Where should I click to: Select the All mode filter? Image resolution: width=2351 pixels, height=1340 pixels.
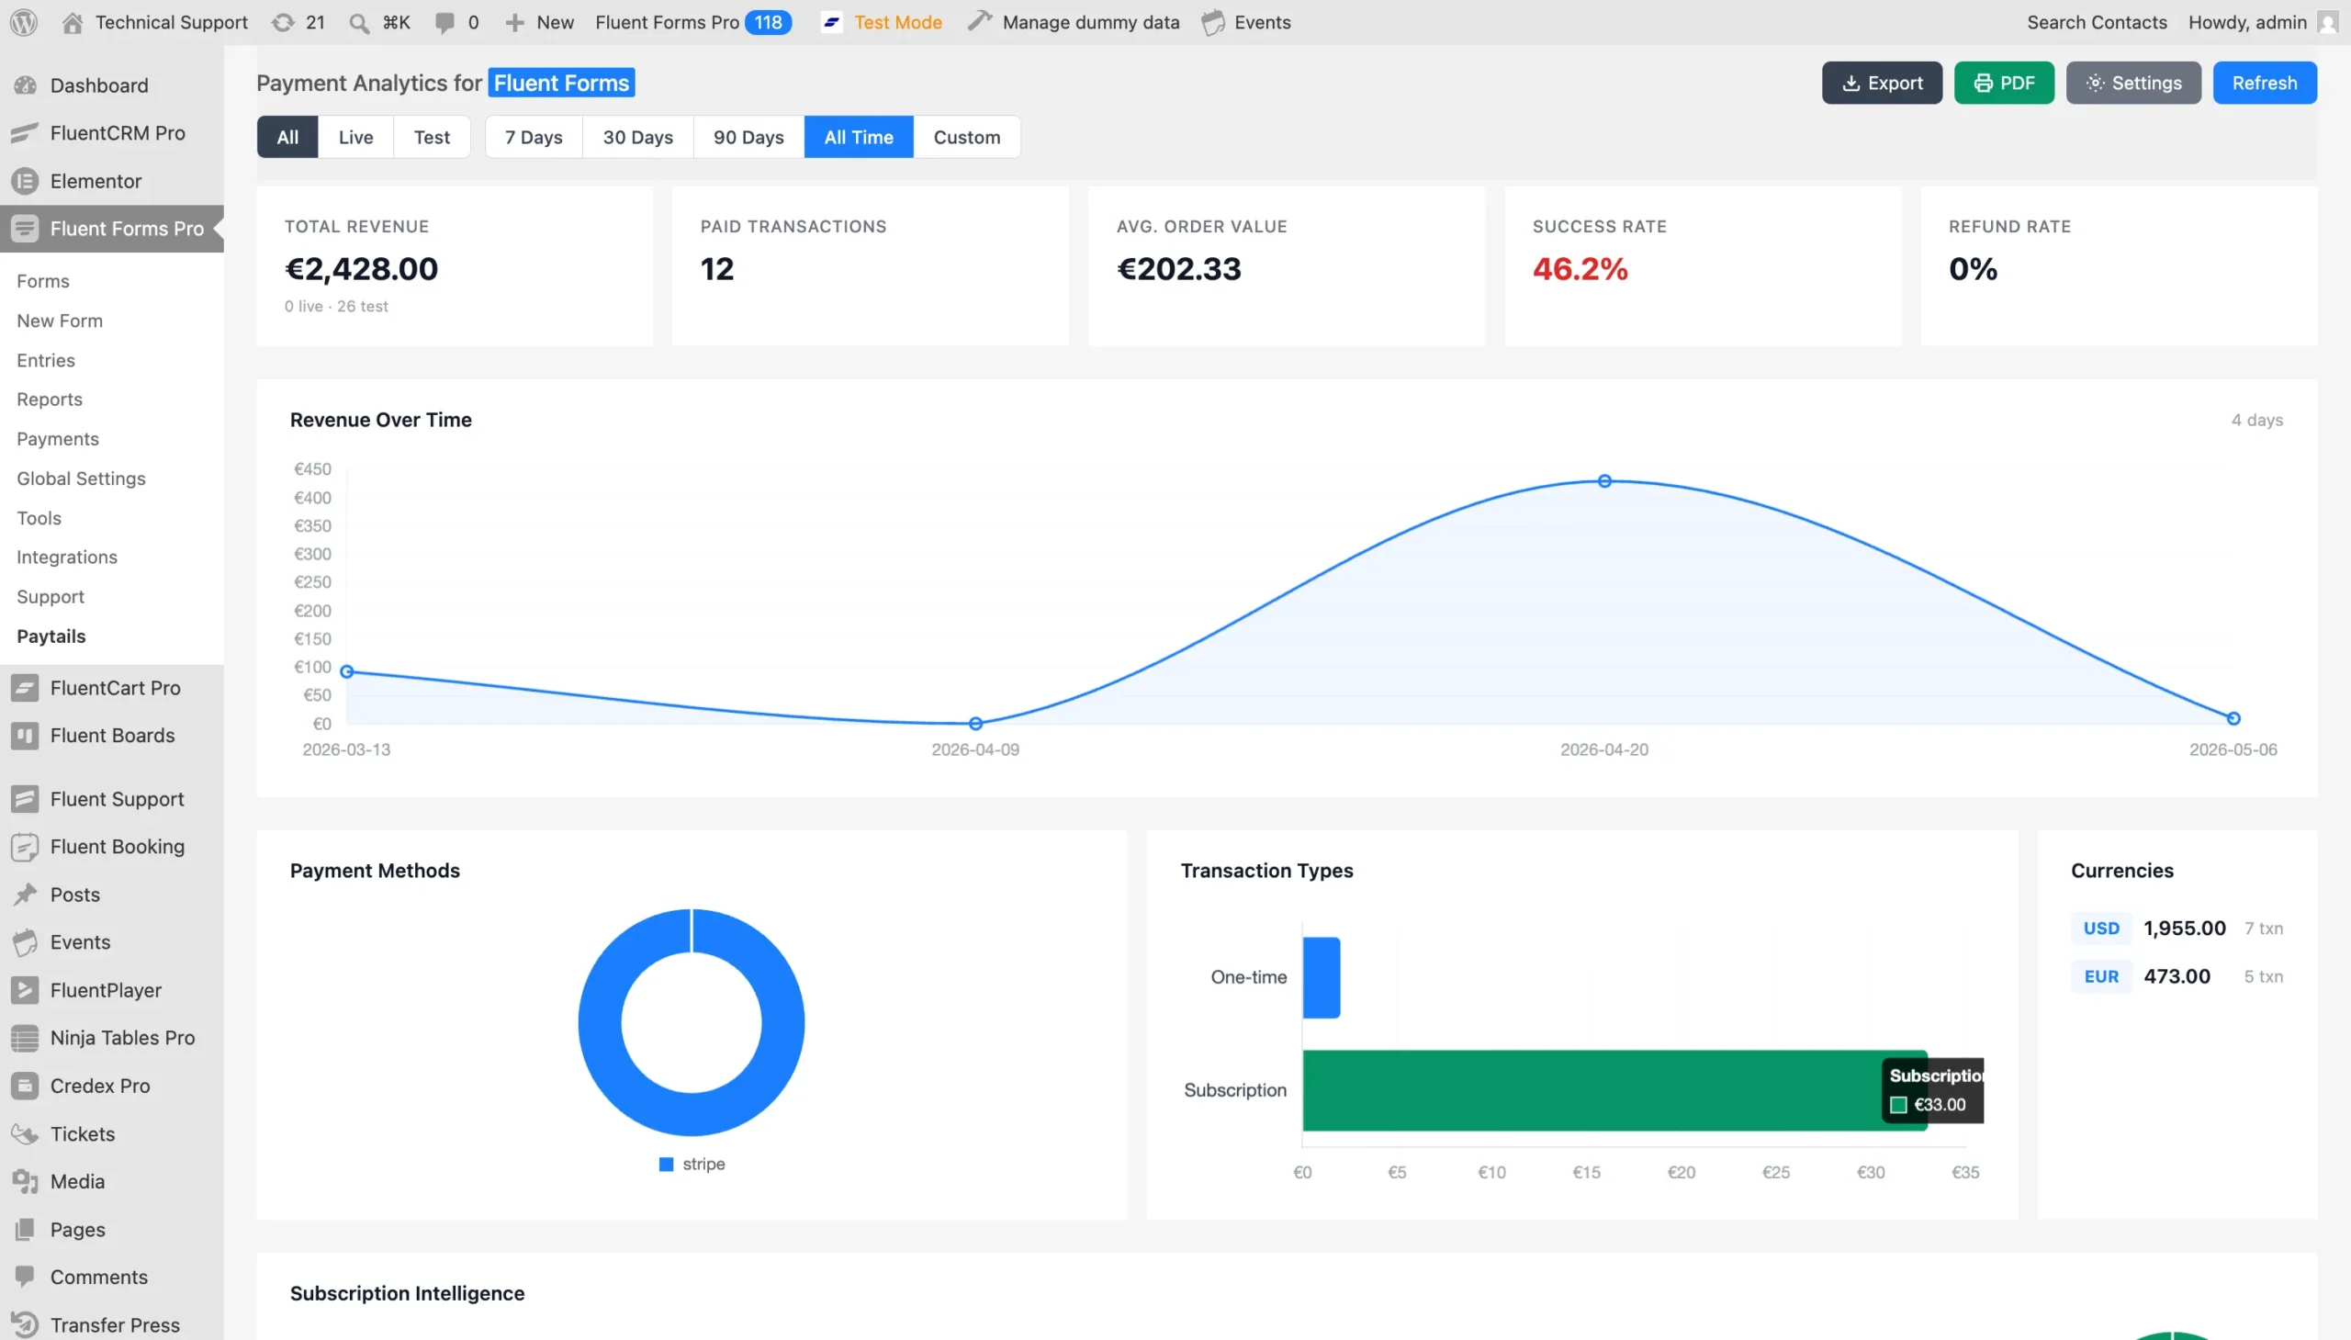point(287,137)
